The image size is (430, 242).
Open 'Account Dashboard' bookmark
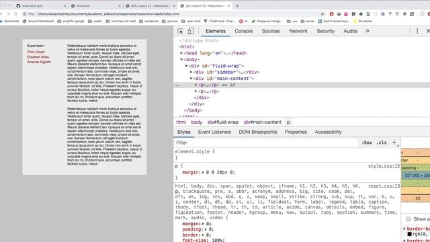point(38,21)
